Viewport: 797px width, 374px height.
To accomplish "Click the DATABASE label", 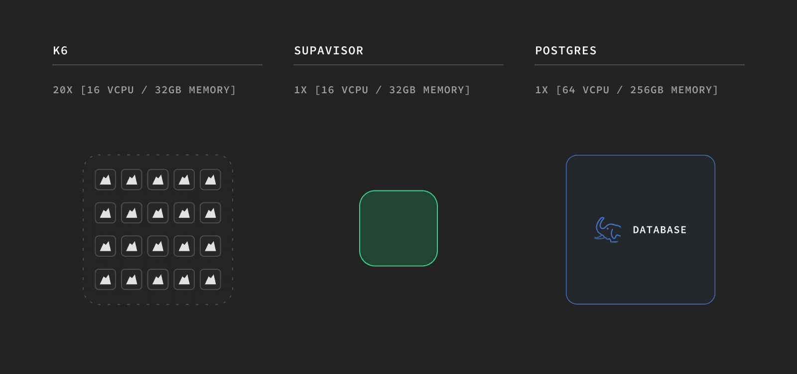I will click(x=660, y=230).
